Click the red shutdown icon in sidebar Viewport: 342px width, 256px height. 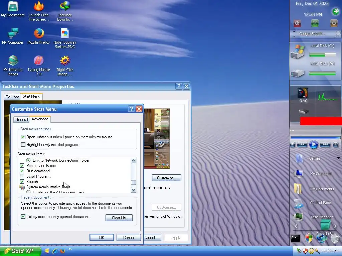tap(297, 23)
